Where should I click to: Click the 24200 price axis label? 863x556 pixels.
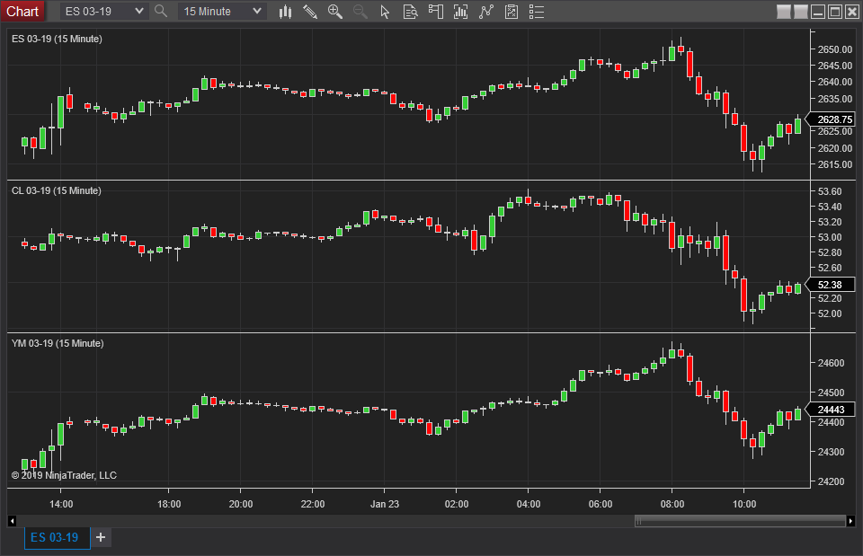(831, 481)
